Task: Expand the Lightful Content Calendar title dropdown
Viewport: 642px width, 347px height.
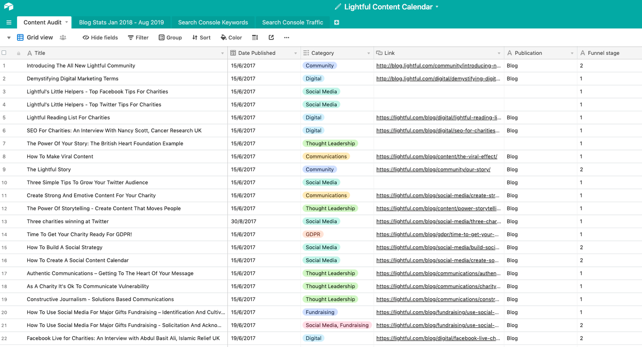Action: 437,7
